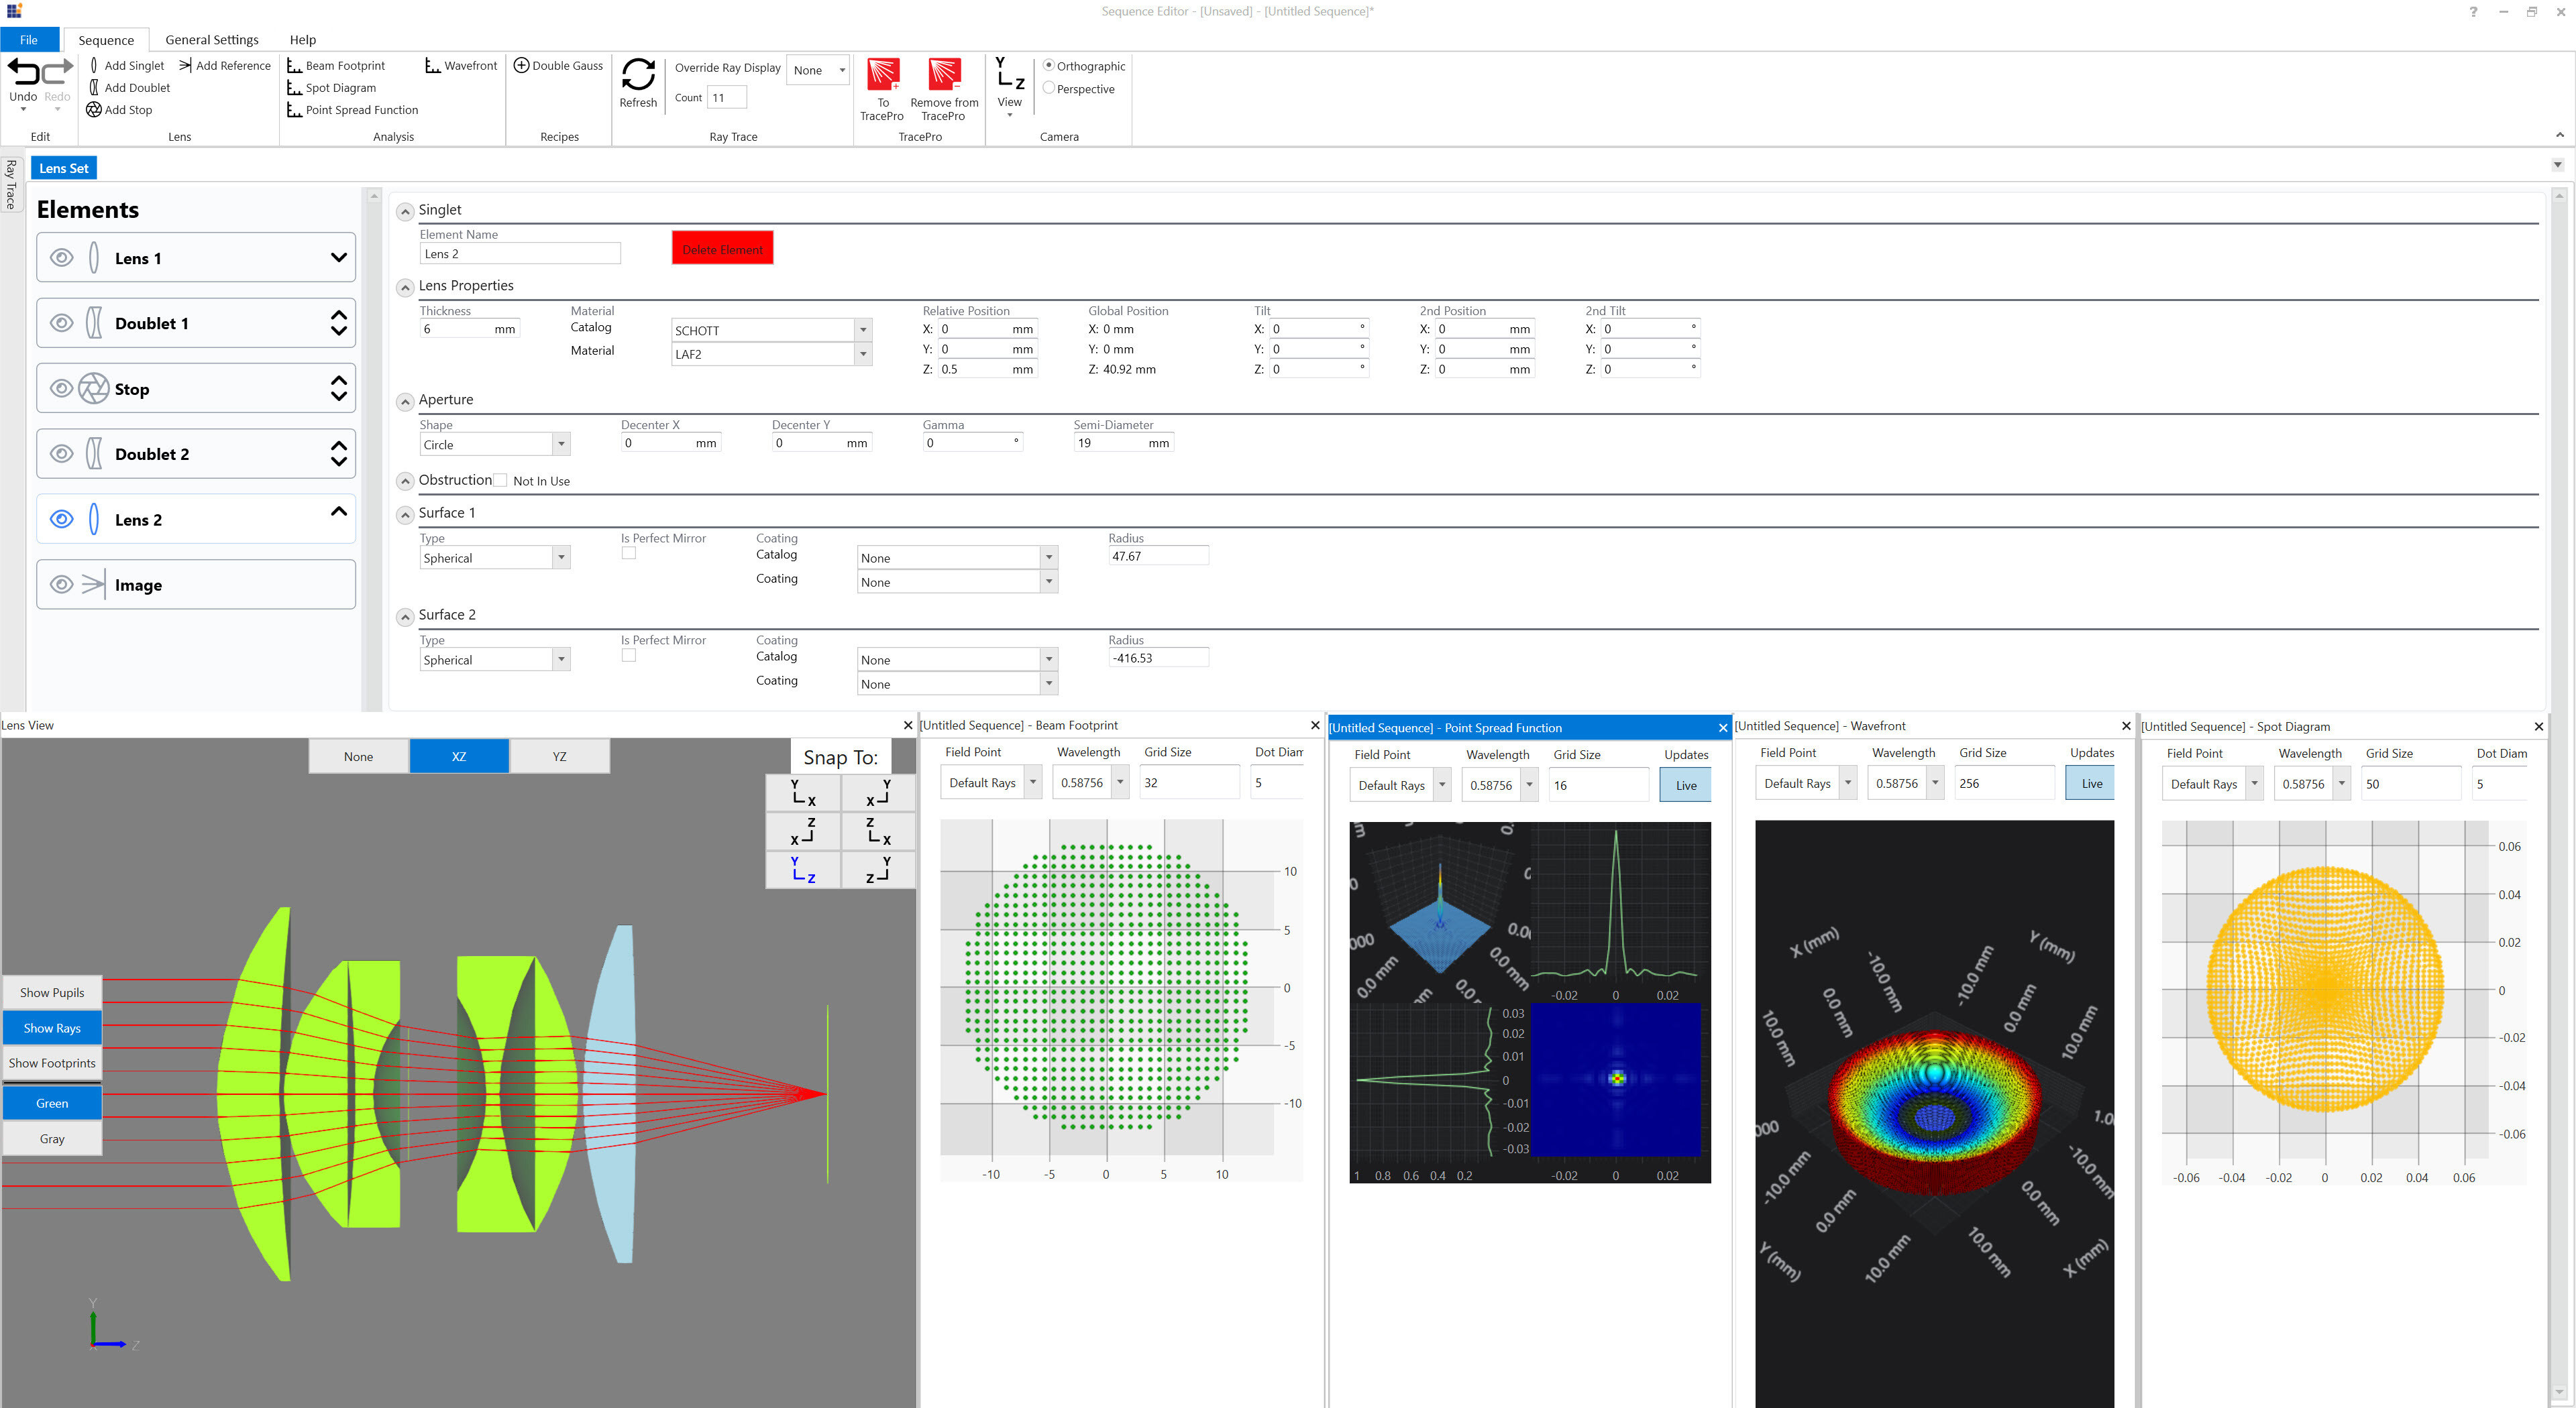Send the design To TracePro

coord(881,88)
